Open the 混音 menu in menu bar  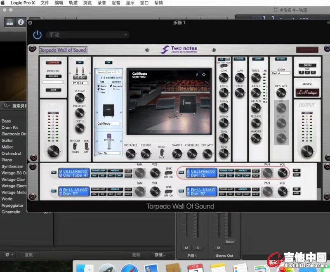click(x=115, y=3)
